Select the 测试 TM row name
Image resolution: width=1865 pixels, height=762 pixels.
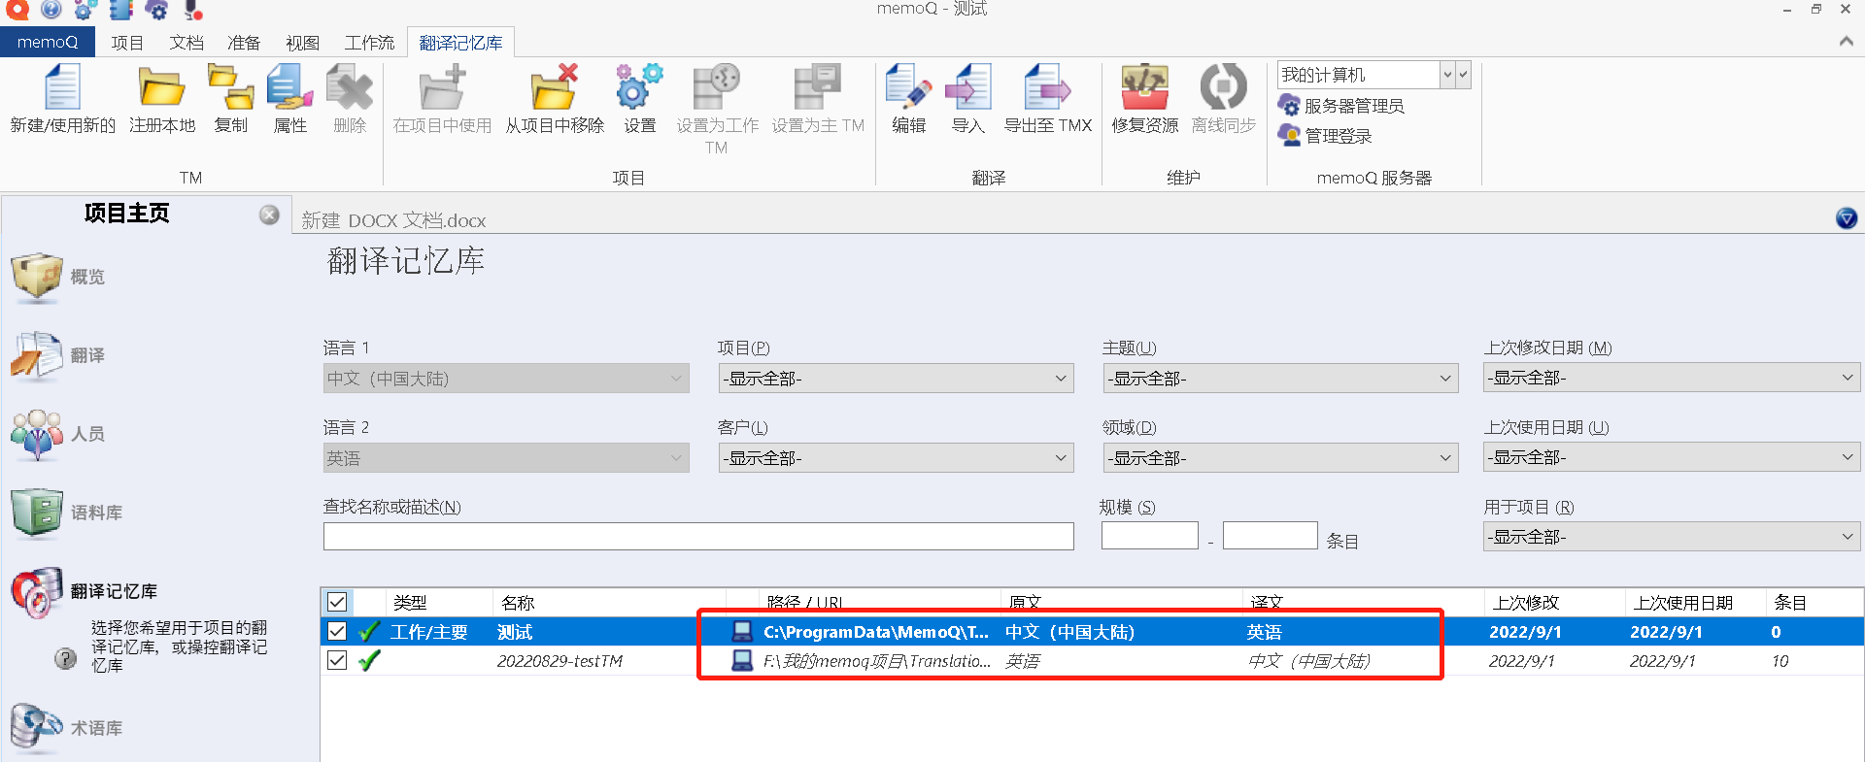pyautogui.click(x=515, y=632)
